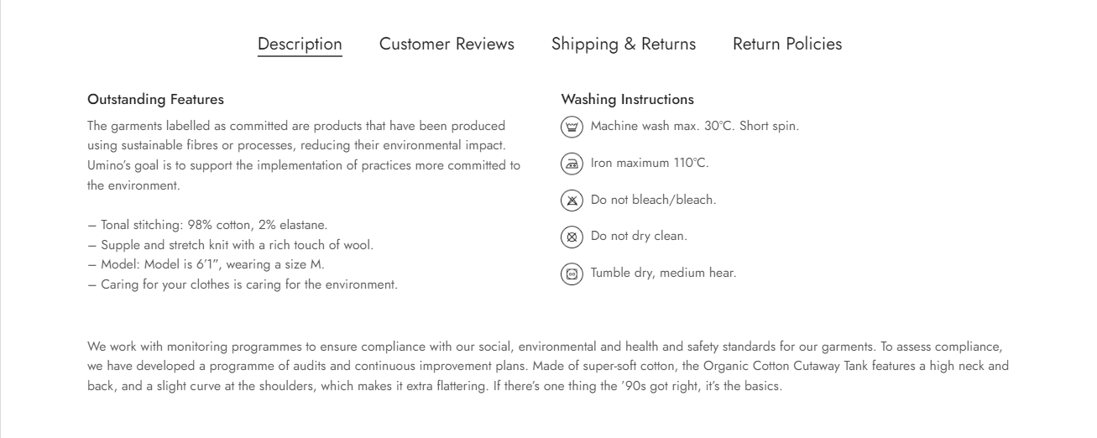Click the model size M line
The width and height of the screenshot is (1097, 438).
coord(206,265)
